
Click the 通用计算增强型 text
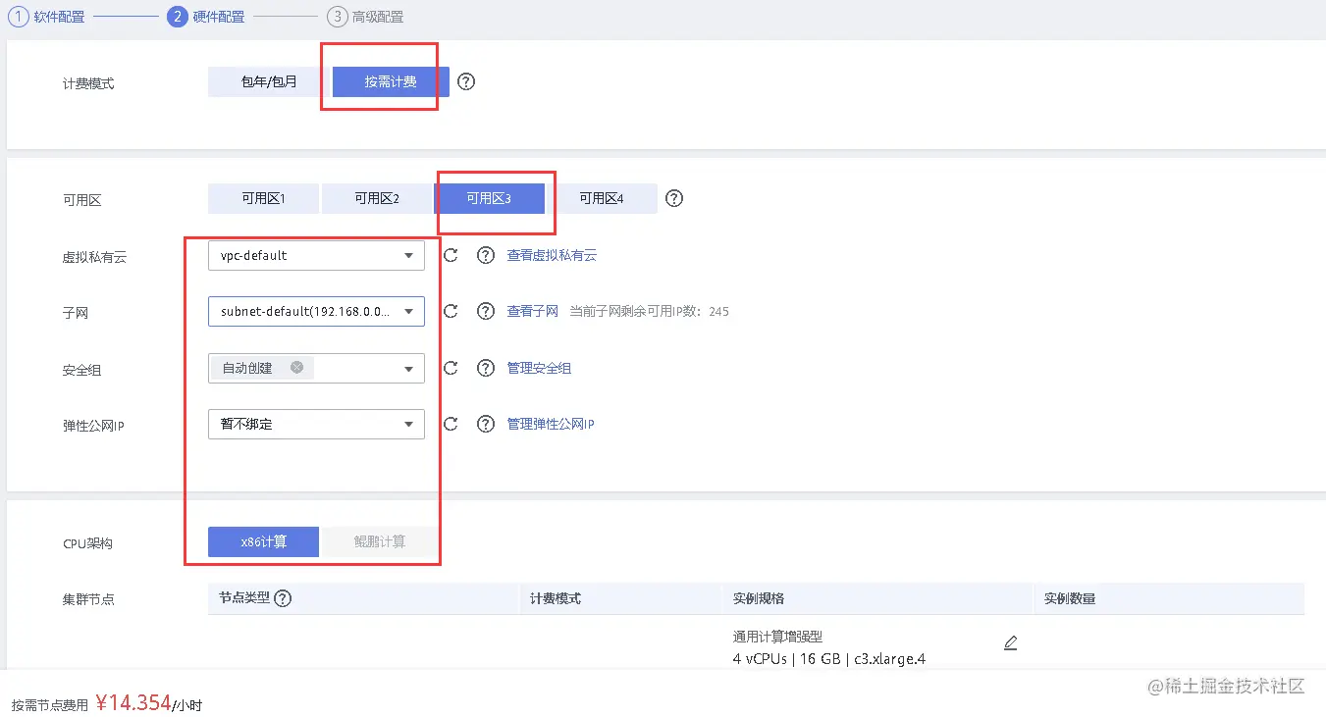pos(777,637)
